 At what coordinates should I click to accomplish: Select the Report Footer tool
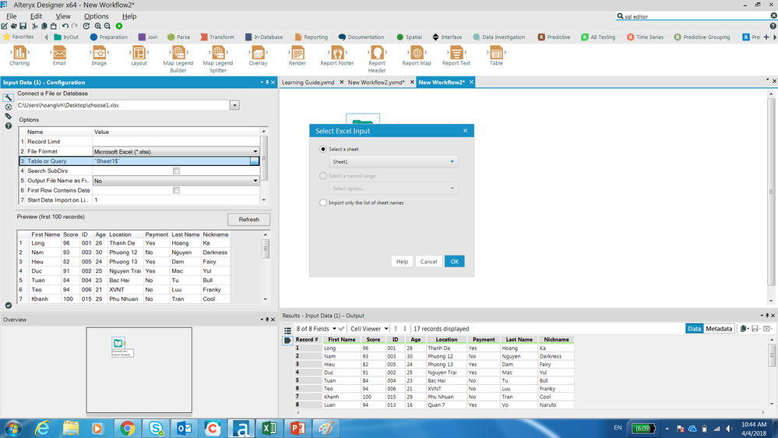[x=337, y=53]
